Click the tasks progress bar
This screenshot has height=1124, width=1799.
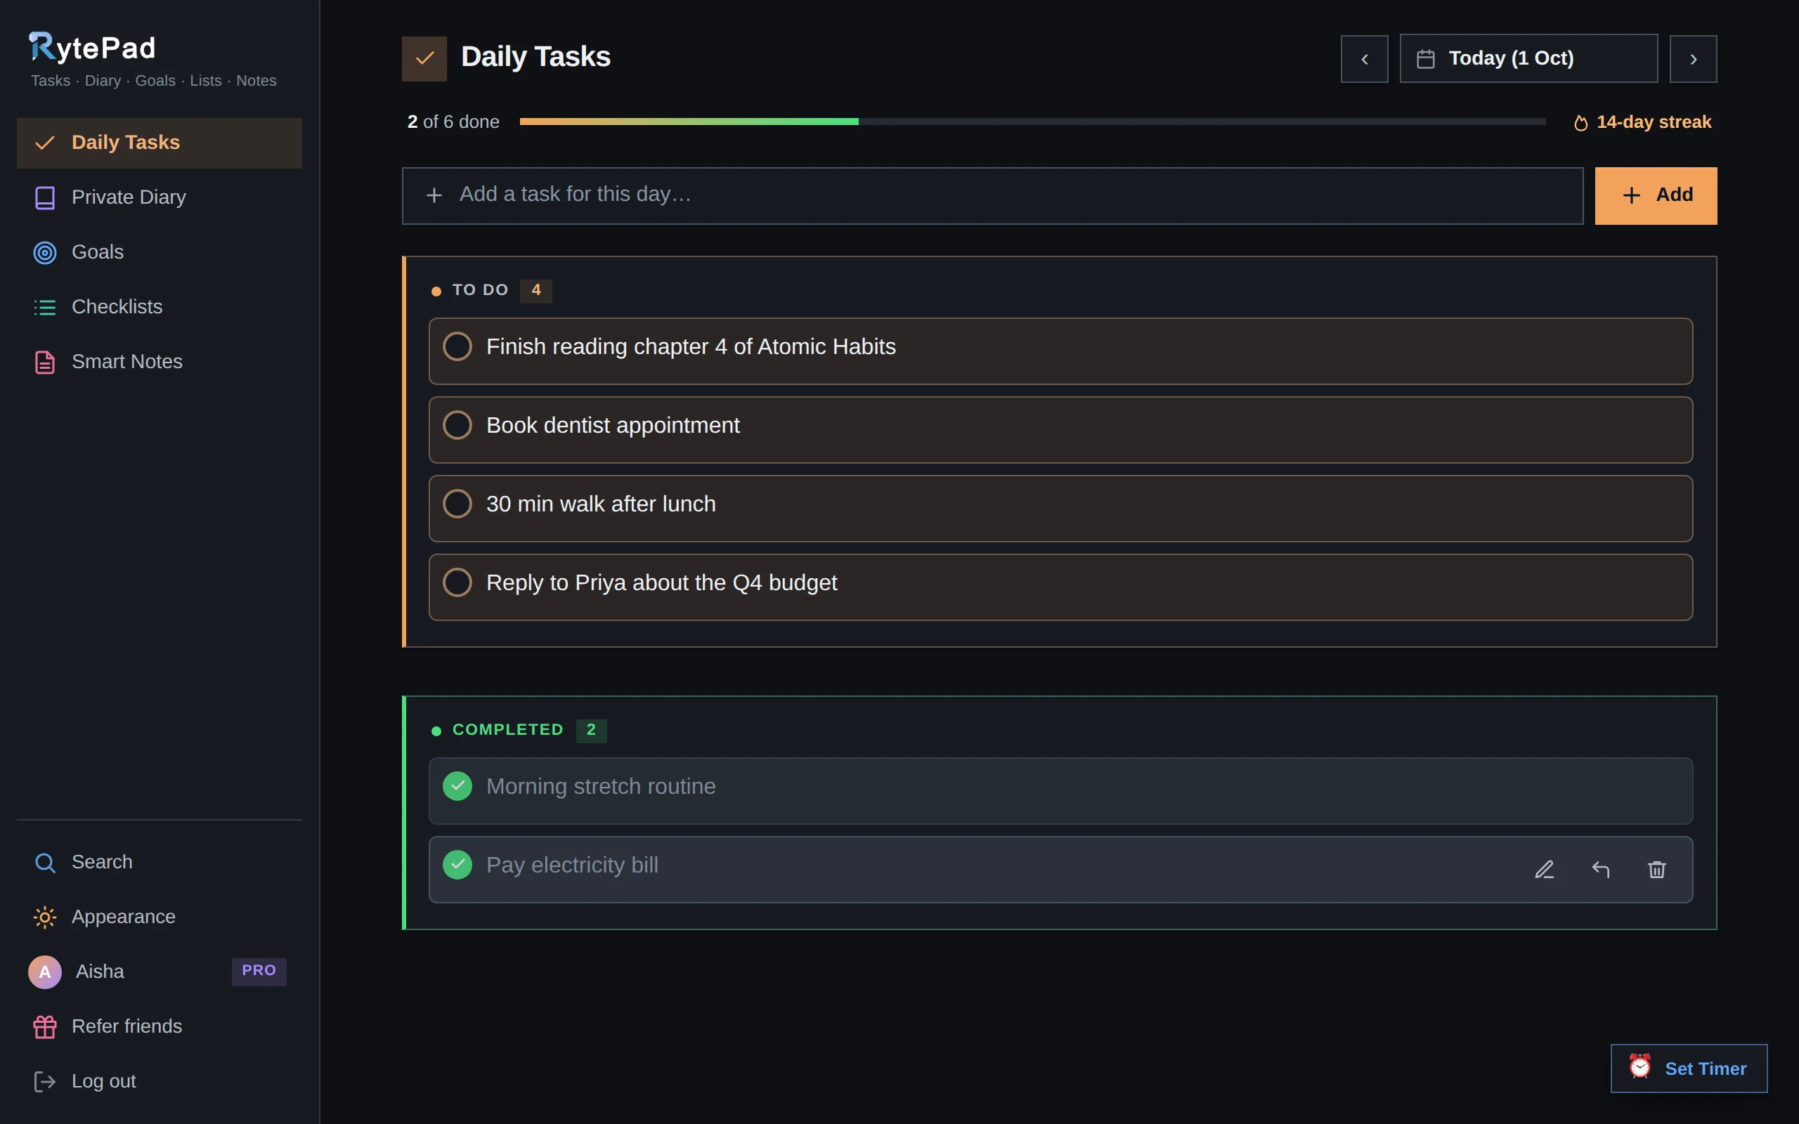[x=1032, y=121]
